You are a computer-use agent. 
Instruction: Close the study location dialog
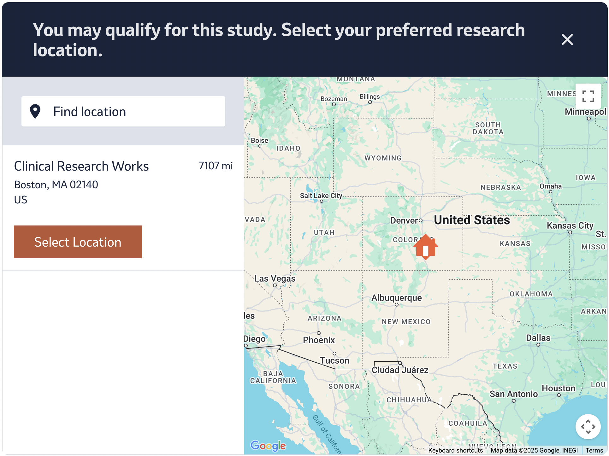(567, 39)
